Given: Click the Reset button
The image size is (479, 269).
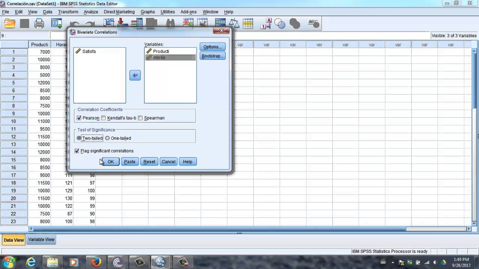Looking at the screenshot, I should (x=149, y=162).
